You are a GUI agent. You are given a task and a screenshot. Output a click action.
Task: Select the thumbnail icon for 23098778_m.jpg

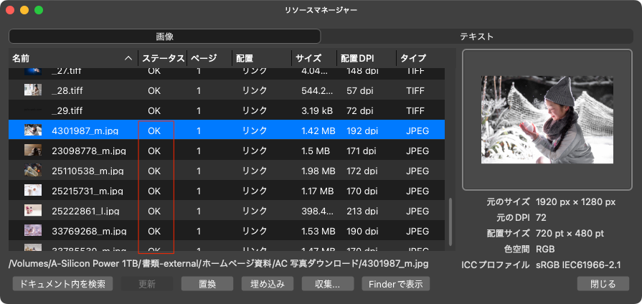click(33, 151)
